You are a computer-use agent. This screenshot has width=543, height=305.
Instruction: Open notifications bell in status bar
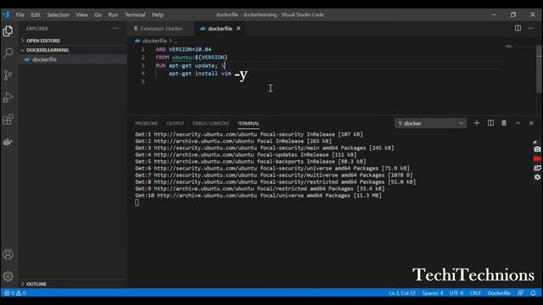point(533,293)
